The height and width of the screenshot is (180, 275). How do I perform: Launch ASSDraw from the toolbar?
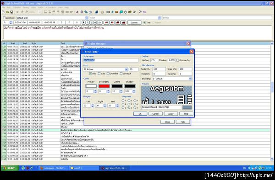pyautogui.click(x=102, y=12)
